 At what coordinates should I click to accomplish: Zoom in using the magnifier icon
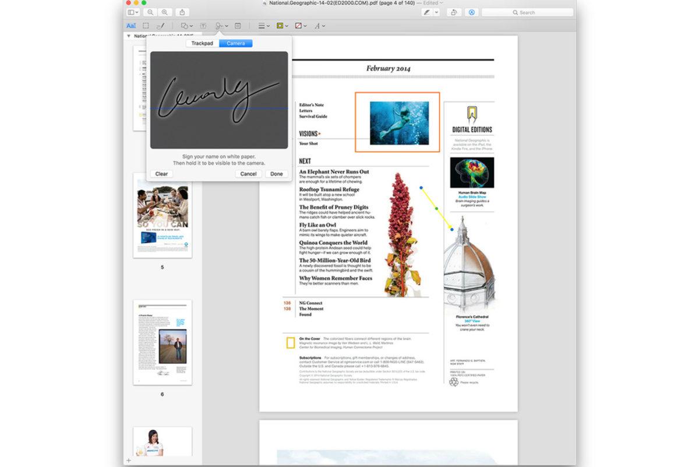[x=165, y=12]
